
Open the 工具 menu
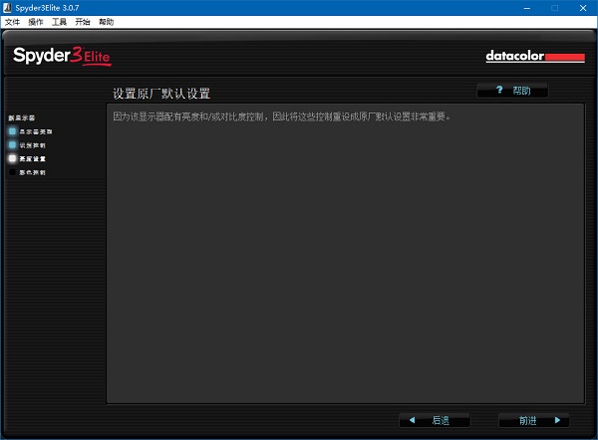point(59,22)
